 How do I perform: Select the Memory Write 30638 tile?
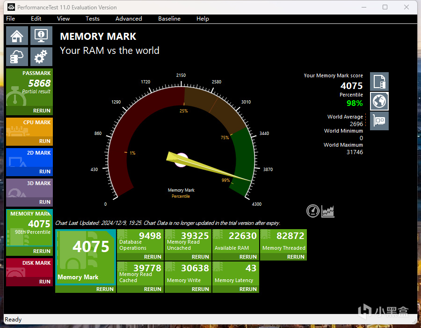pyautogui.click(x=188, y=274)
